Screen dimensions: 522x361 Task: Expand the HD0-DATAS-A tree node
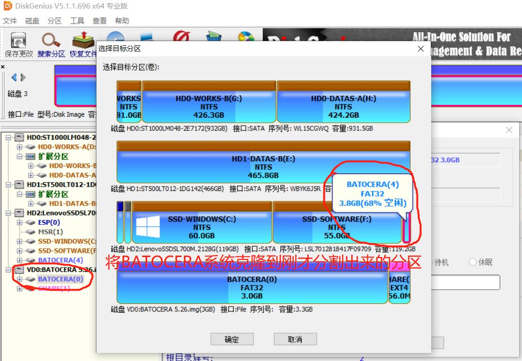point(31,175)
